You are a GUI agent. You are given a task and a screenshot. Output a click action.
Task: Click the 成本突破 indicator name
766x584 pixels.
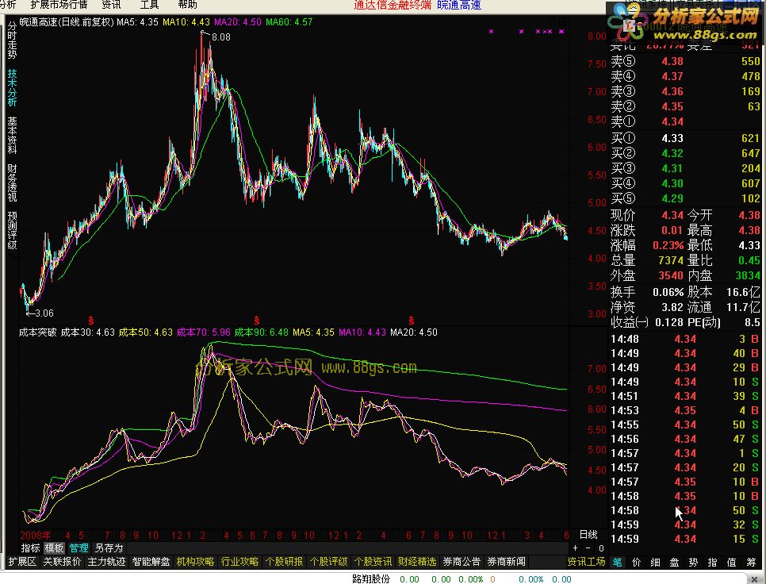point(37,332)
